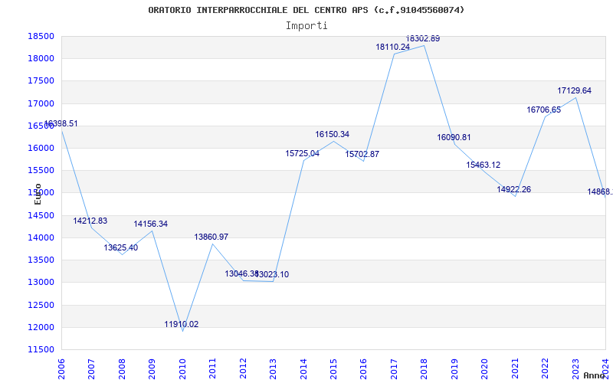Screen dimensions: 613x383
Task: Click the Importi chart subtitle
Action: pos(306,26)
